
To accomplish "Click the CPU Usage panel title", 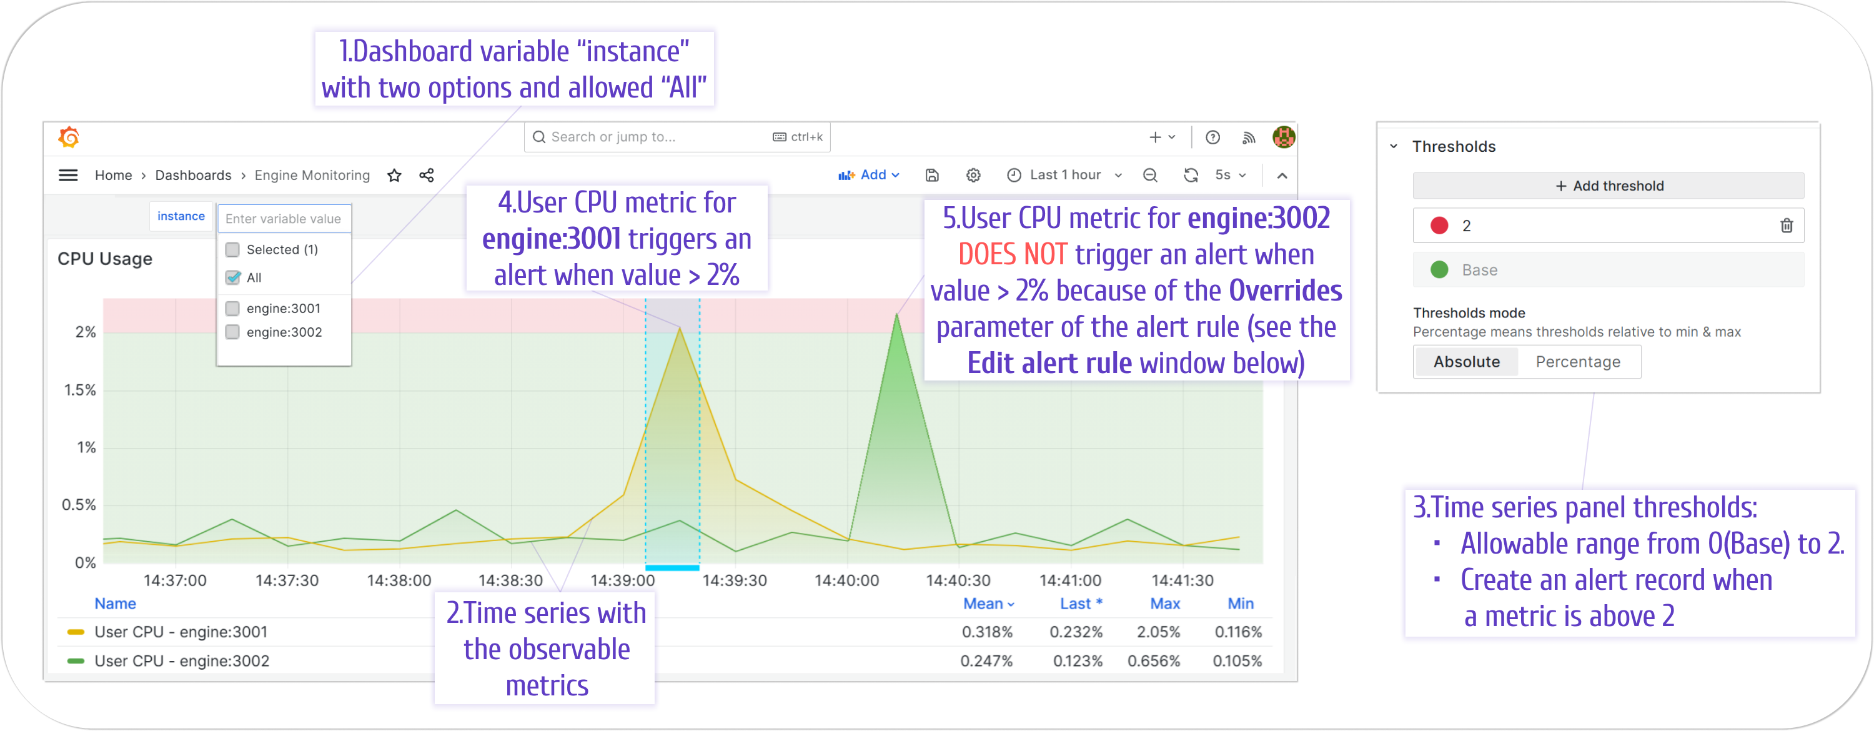I will point(105,259).
